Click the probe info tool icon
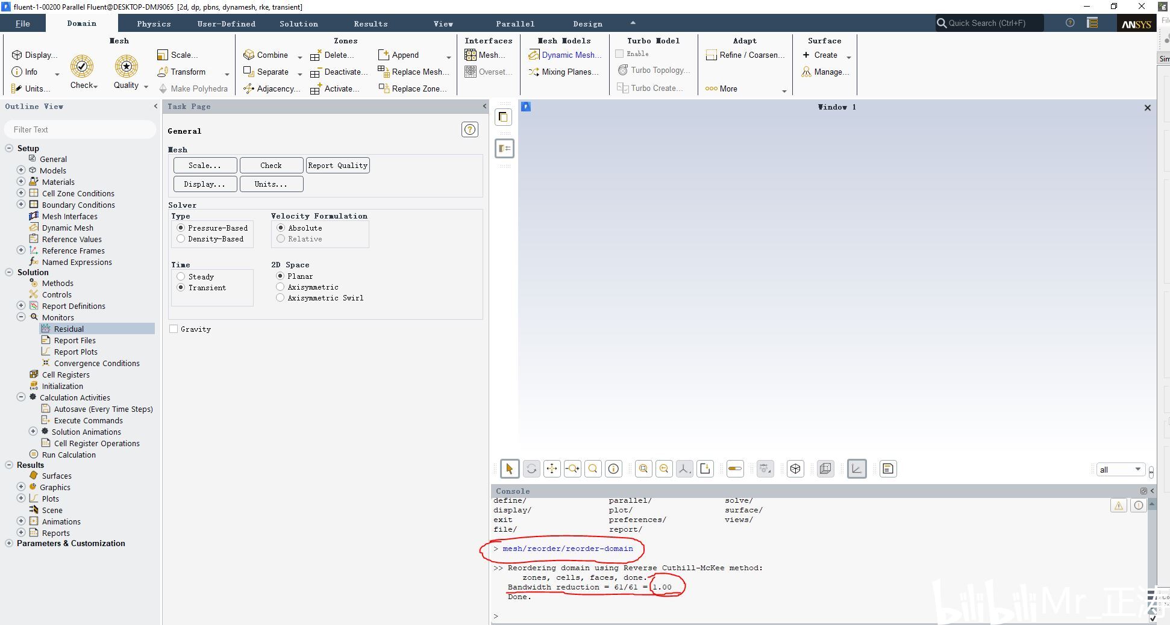 [x=613, y=469]
